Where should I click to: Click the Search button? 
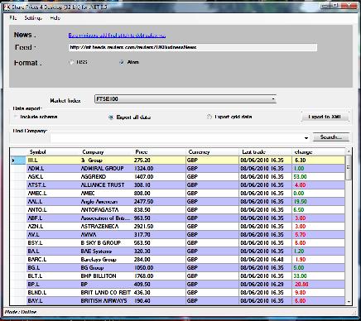click(330, 137)
